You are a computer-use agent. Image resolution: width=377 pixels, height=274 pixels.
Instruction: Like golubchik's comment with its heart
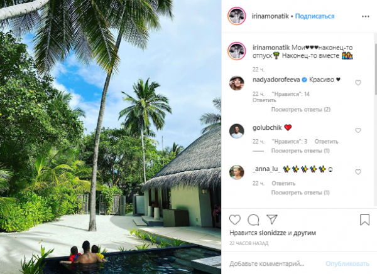pyautogui.click(x=358, y=130)
